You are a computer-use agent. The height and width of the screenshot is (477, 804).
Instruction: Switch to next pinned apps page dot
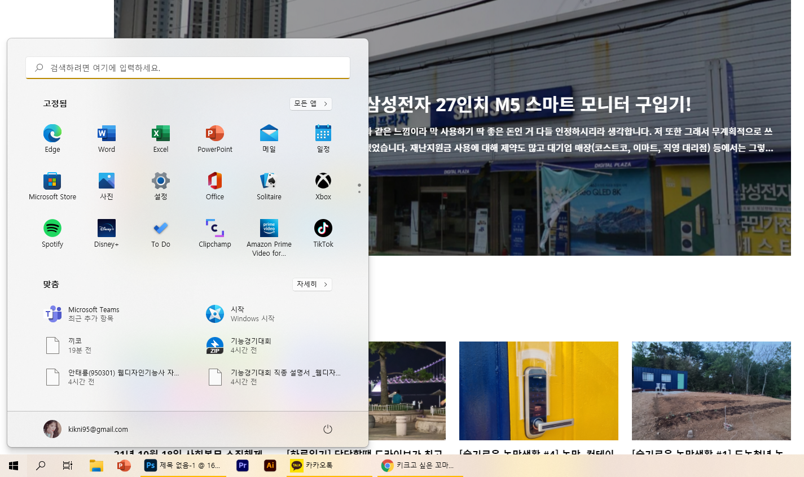click(x=359, y=192)
